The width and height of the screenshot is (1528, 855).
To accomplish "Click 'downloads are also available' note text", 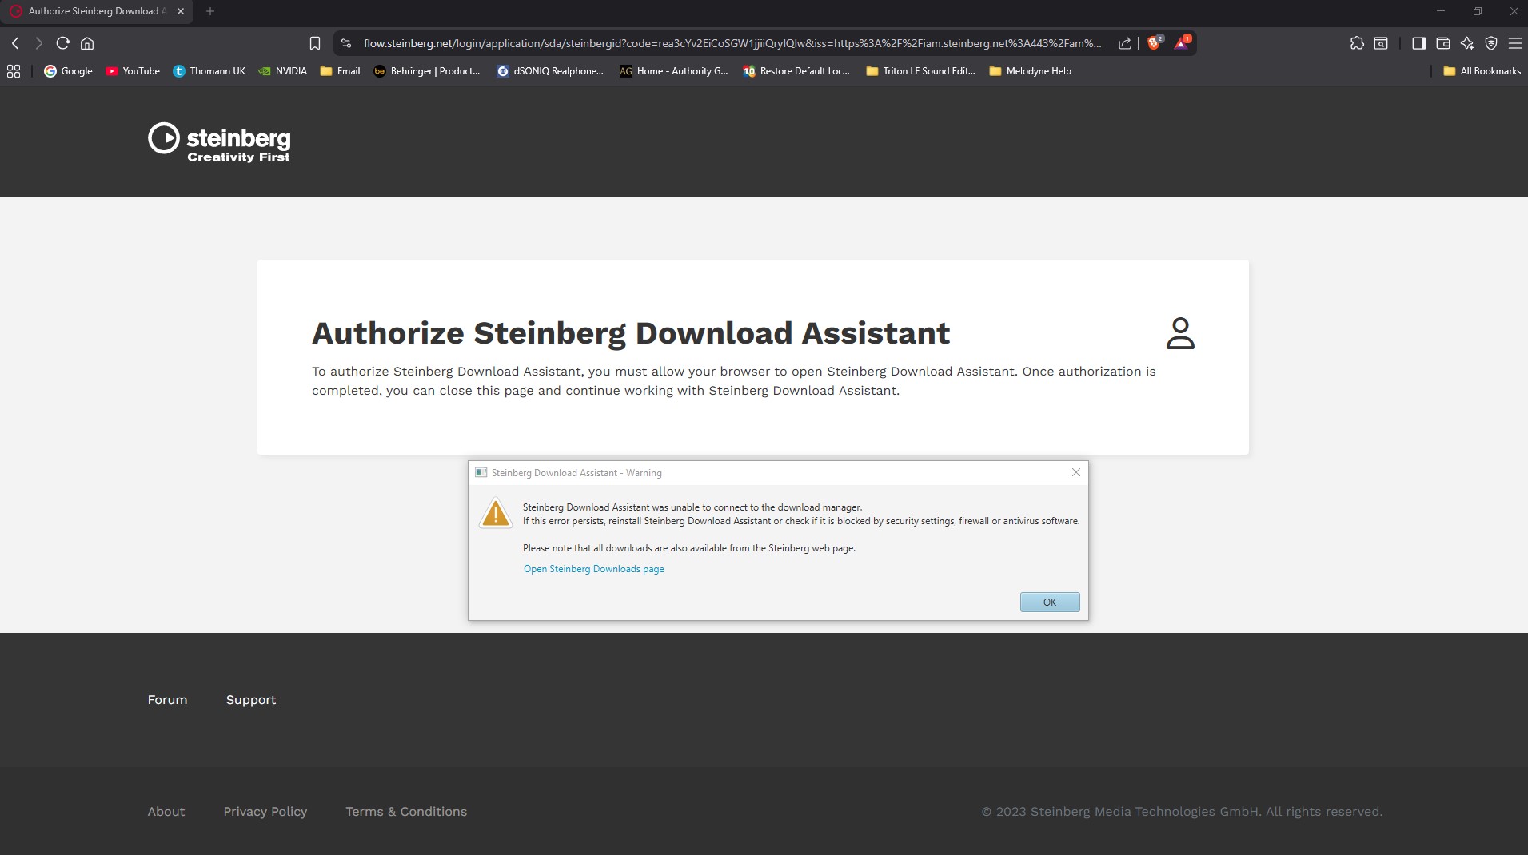I will coord(689,548).
